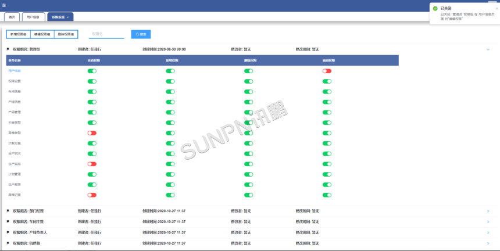Toggle 编辑权限 for 异常记录 row
Viewport: 500px width, 251px height.
327,195
